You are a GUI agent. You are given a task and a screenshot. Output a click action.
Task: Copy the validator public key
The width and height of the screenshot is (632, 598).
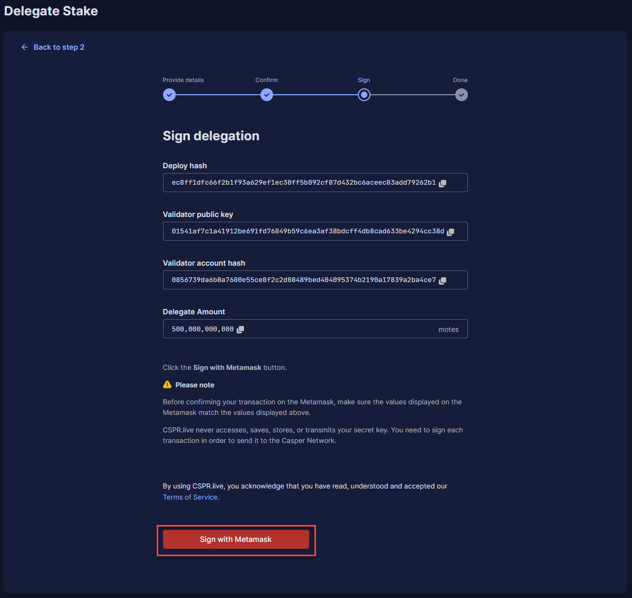click(450, 232)
